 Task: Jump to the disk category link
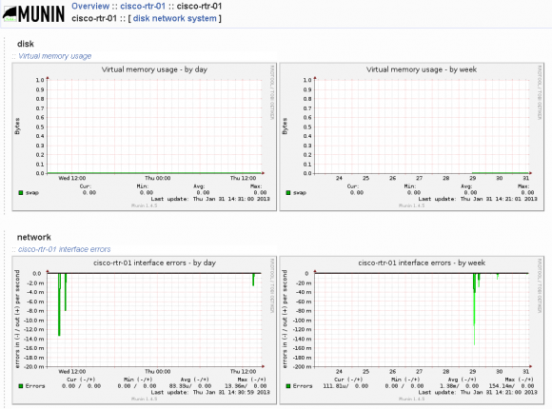click(x=142, y=18)
